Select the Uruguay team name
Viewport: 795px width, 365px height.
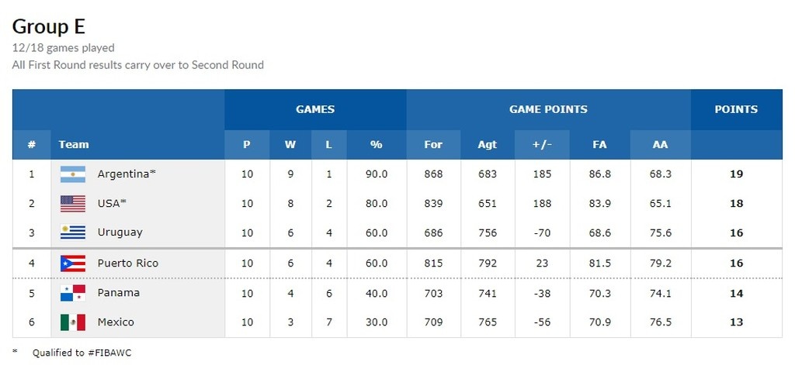[x=120, y=232]
